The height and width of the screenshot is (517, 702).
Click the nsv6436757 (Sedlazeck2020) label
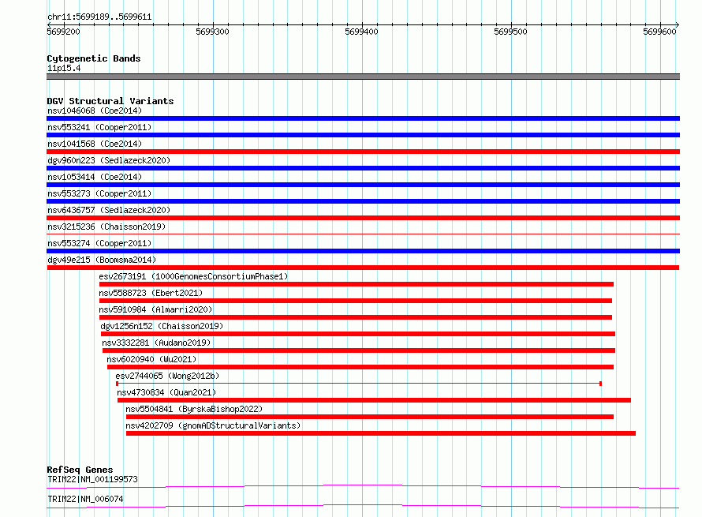pyautogui.click(x=109, y=210)
